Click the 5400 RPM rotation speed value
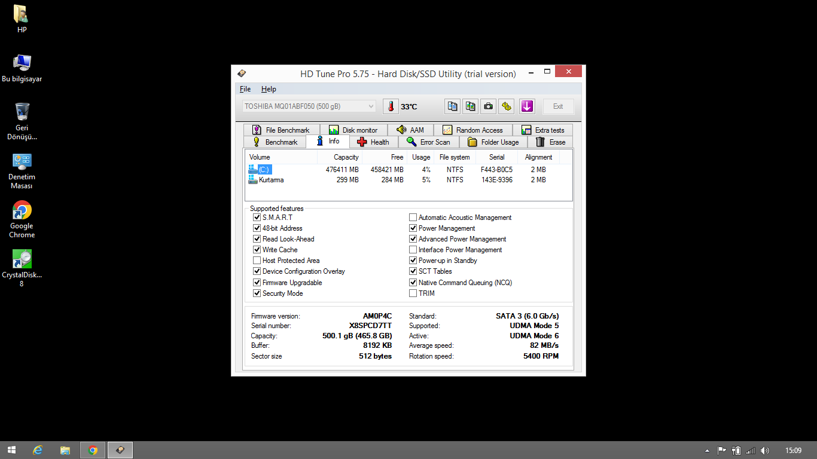The image size is (817, 459). [x=541, y=356]
